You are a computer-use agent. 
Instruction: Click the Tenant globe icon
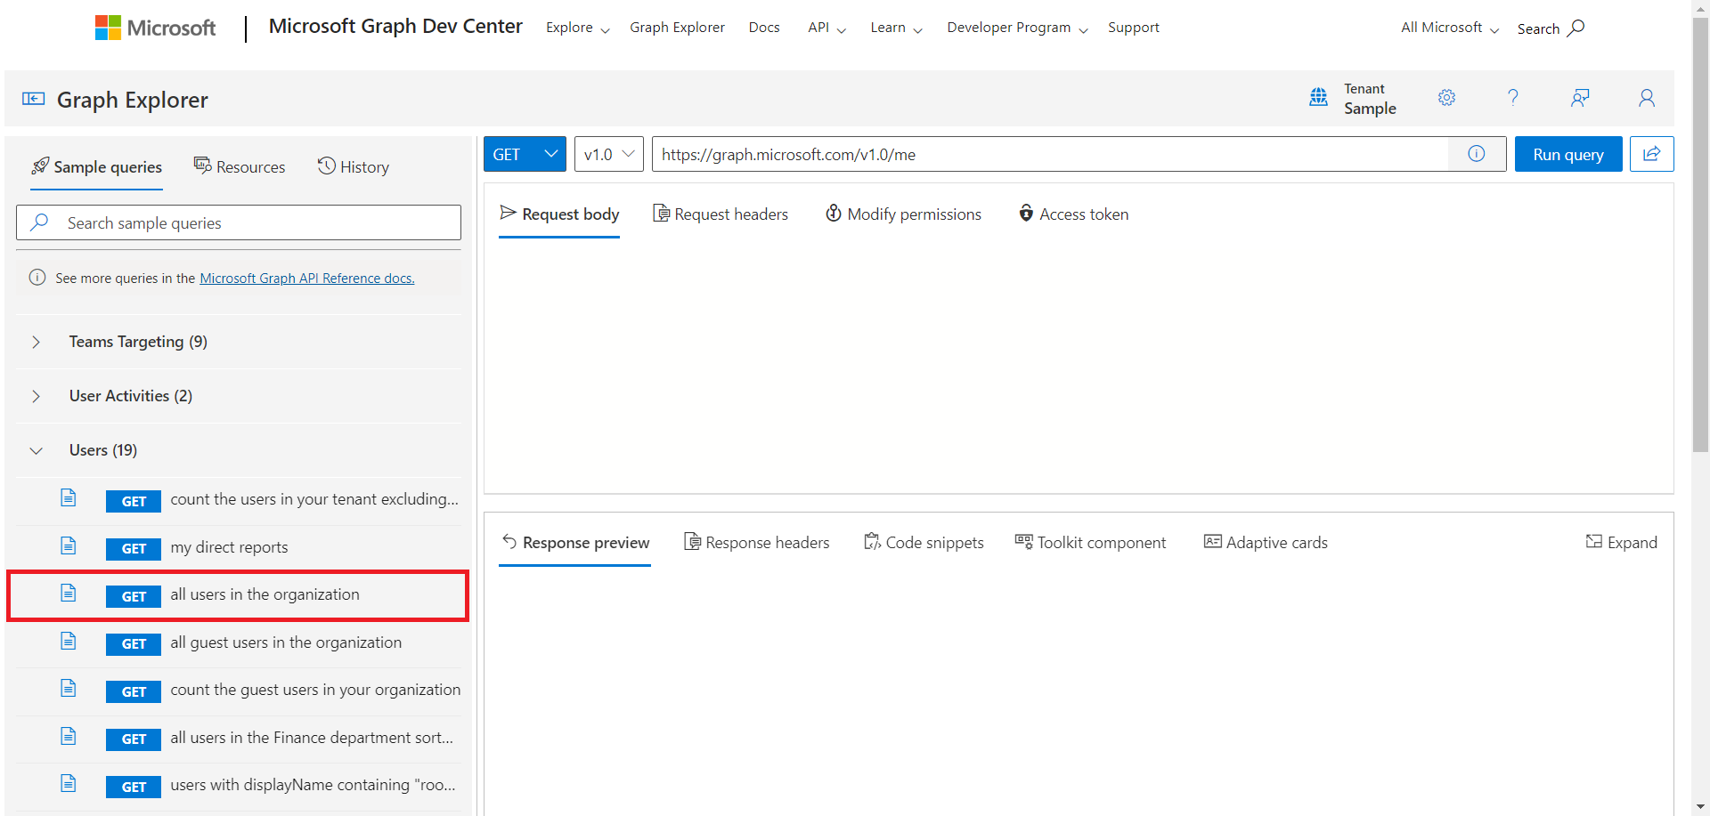[1318, 97]
